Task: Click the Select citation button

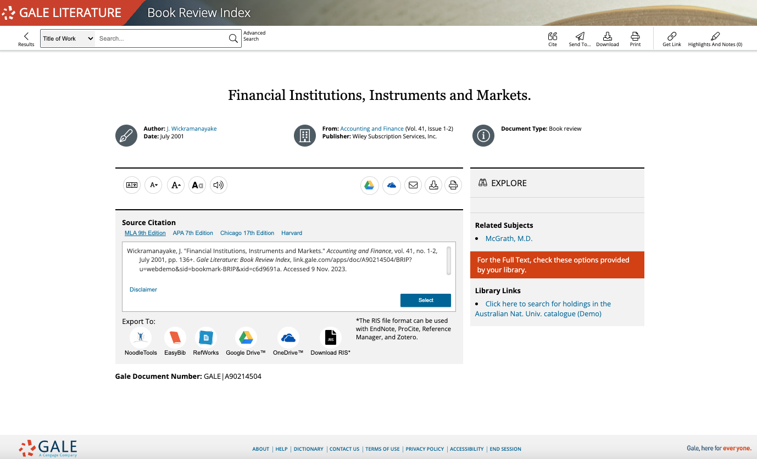Action: point(426,300)
